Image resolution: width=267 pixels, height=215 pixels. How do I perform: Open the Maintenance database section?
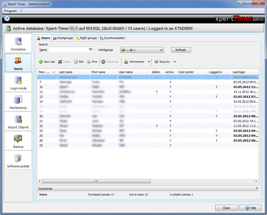point(18,102)
